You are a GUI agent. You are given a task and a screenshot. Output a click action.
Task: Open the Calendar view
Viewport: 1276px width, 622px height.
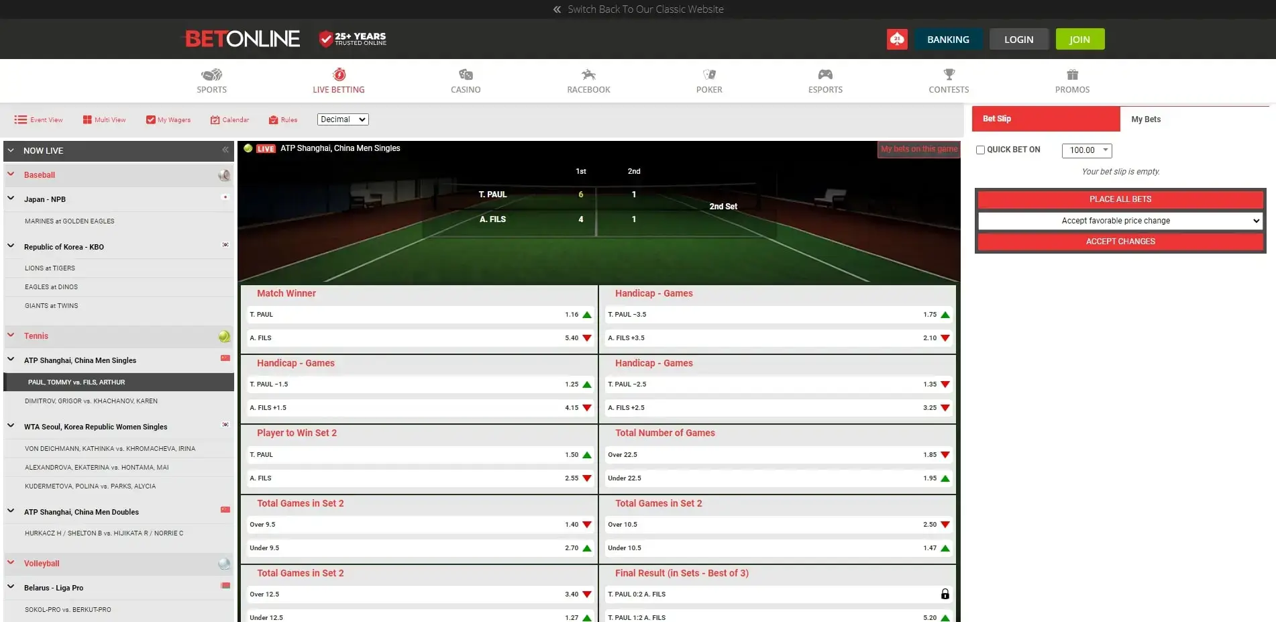(229, 120)
